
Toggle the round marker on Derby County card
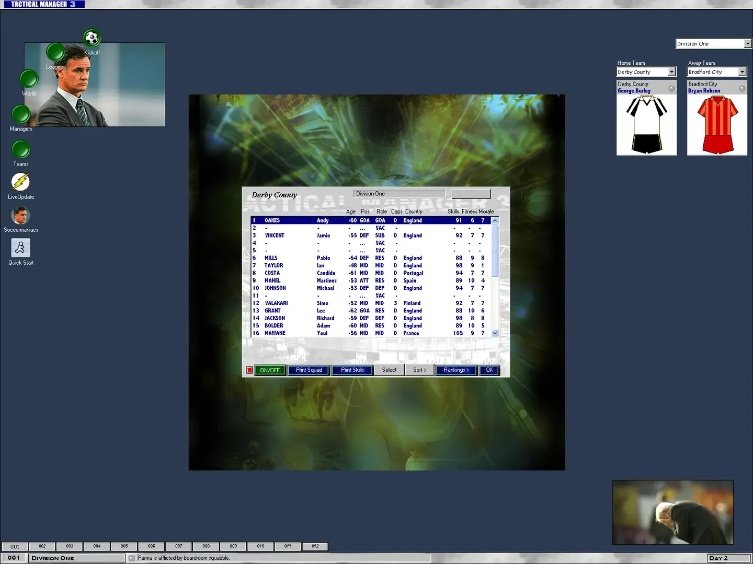point(671,89)
